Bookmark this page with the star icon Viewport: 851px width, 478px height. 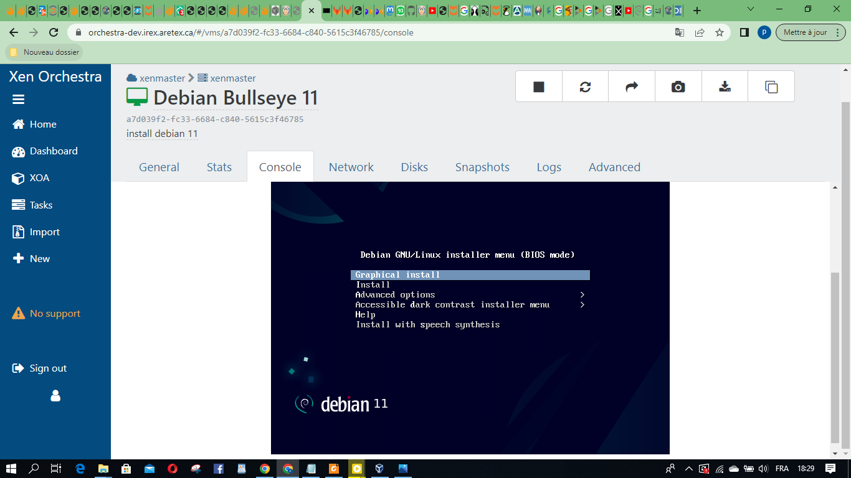click(x=720, y=32)
